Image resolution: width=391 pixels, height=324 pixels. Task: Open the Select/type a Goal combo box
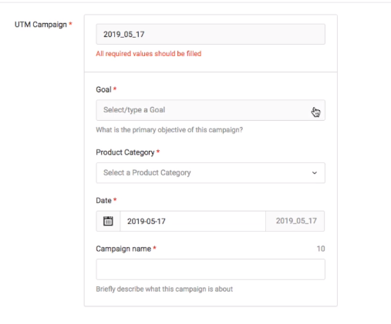tap(211, 110)
